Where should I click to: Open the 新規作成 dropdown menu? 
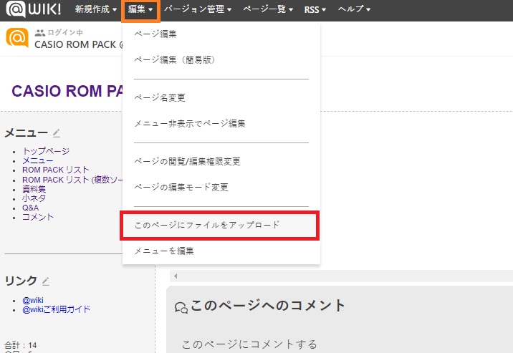[x=96, y=9]
